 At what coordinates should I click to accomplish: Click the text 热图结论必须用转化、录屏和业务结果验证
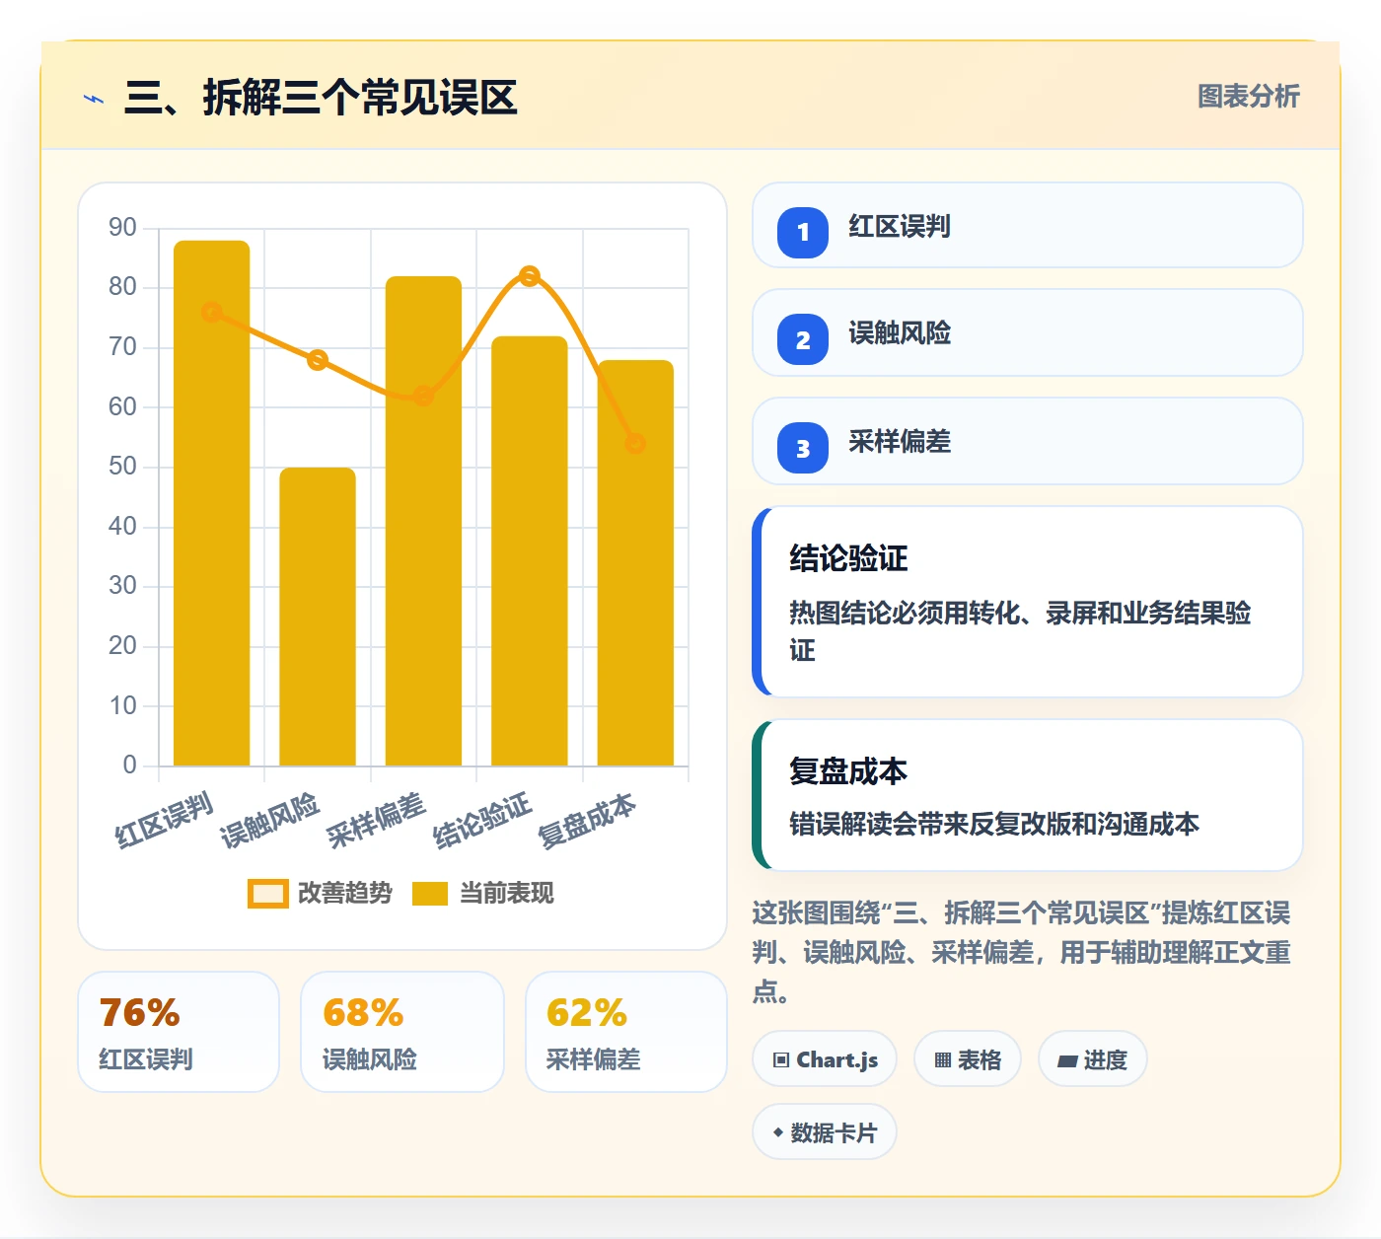click(1020, 631)
